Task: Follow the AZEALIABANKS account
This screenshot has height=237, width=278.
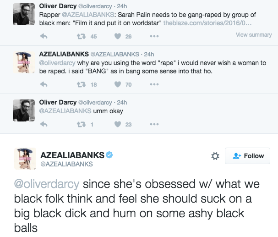Action: [248, 156]
